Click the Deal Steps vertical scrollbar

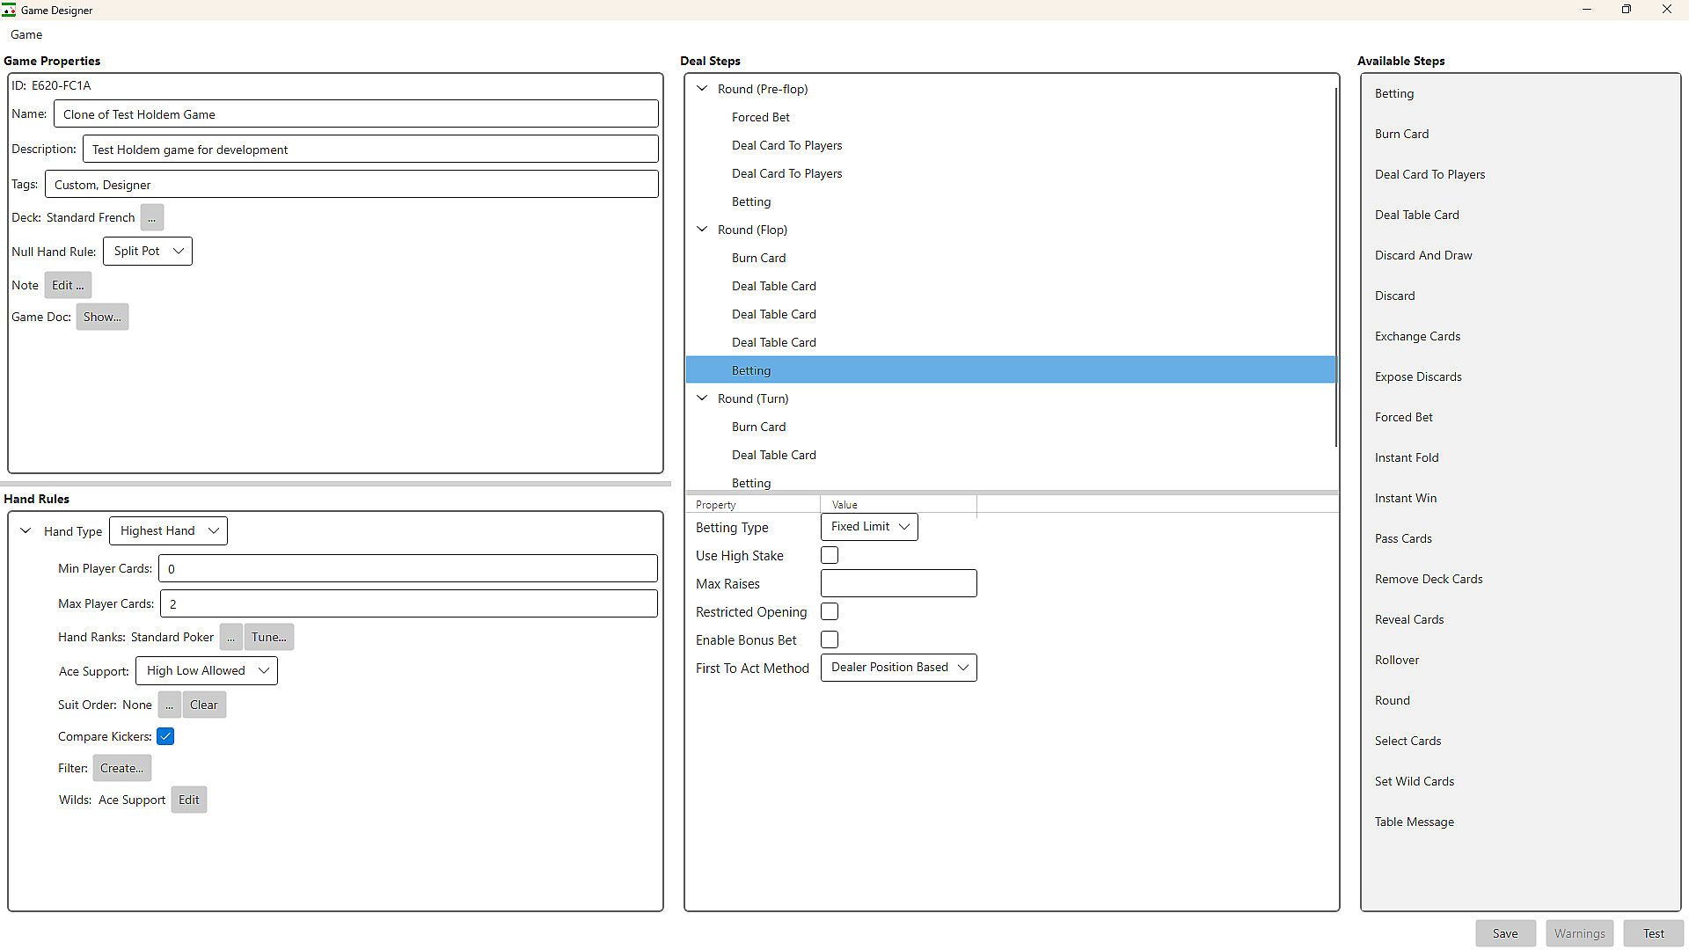point(1336,264)
